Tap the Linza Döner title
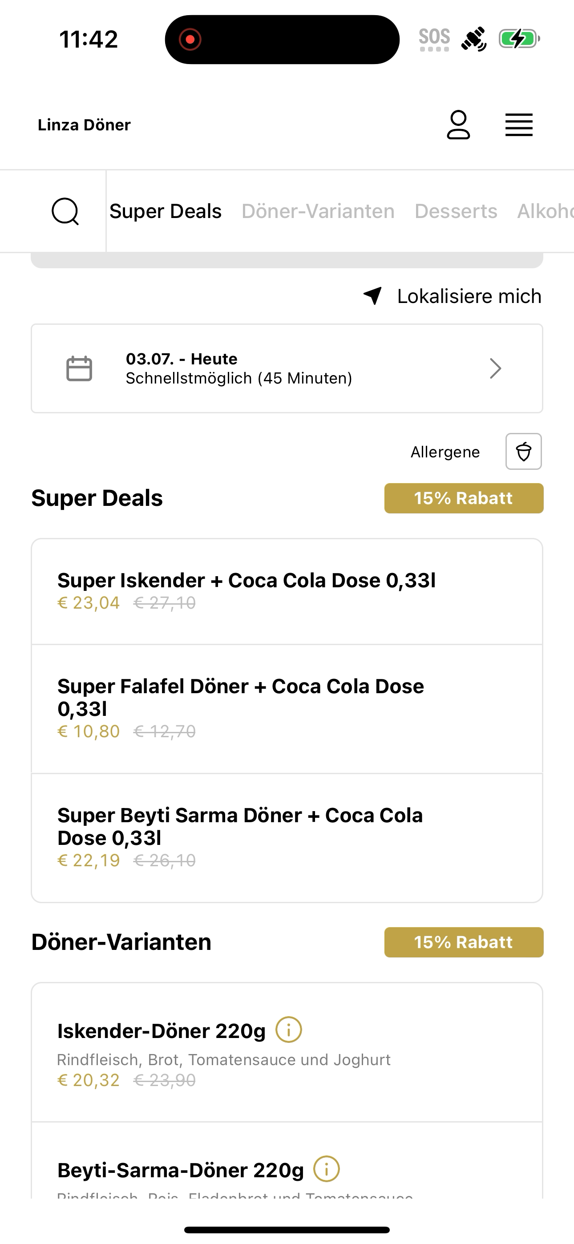 pos(84,125)
